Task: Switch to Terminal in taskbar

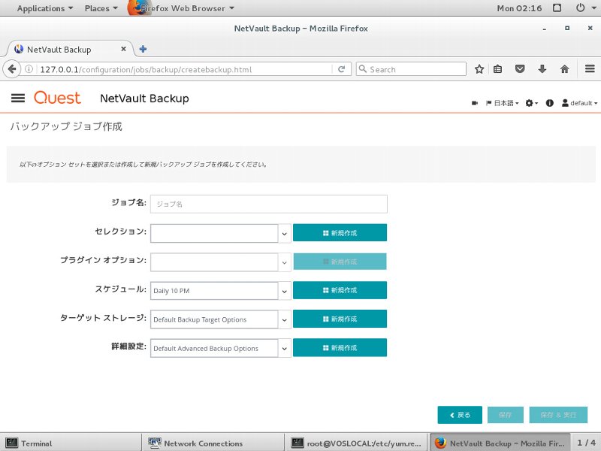Action: 71,443
